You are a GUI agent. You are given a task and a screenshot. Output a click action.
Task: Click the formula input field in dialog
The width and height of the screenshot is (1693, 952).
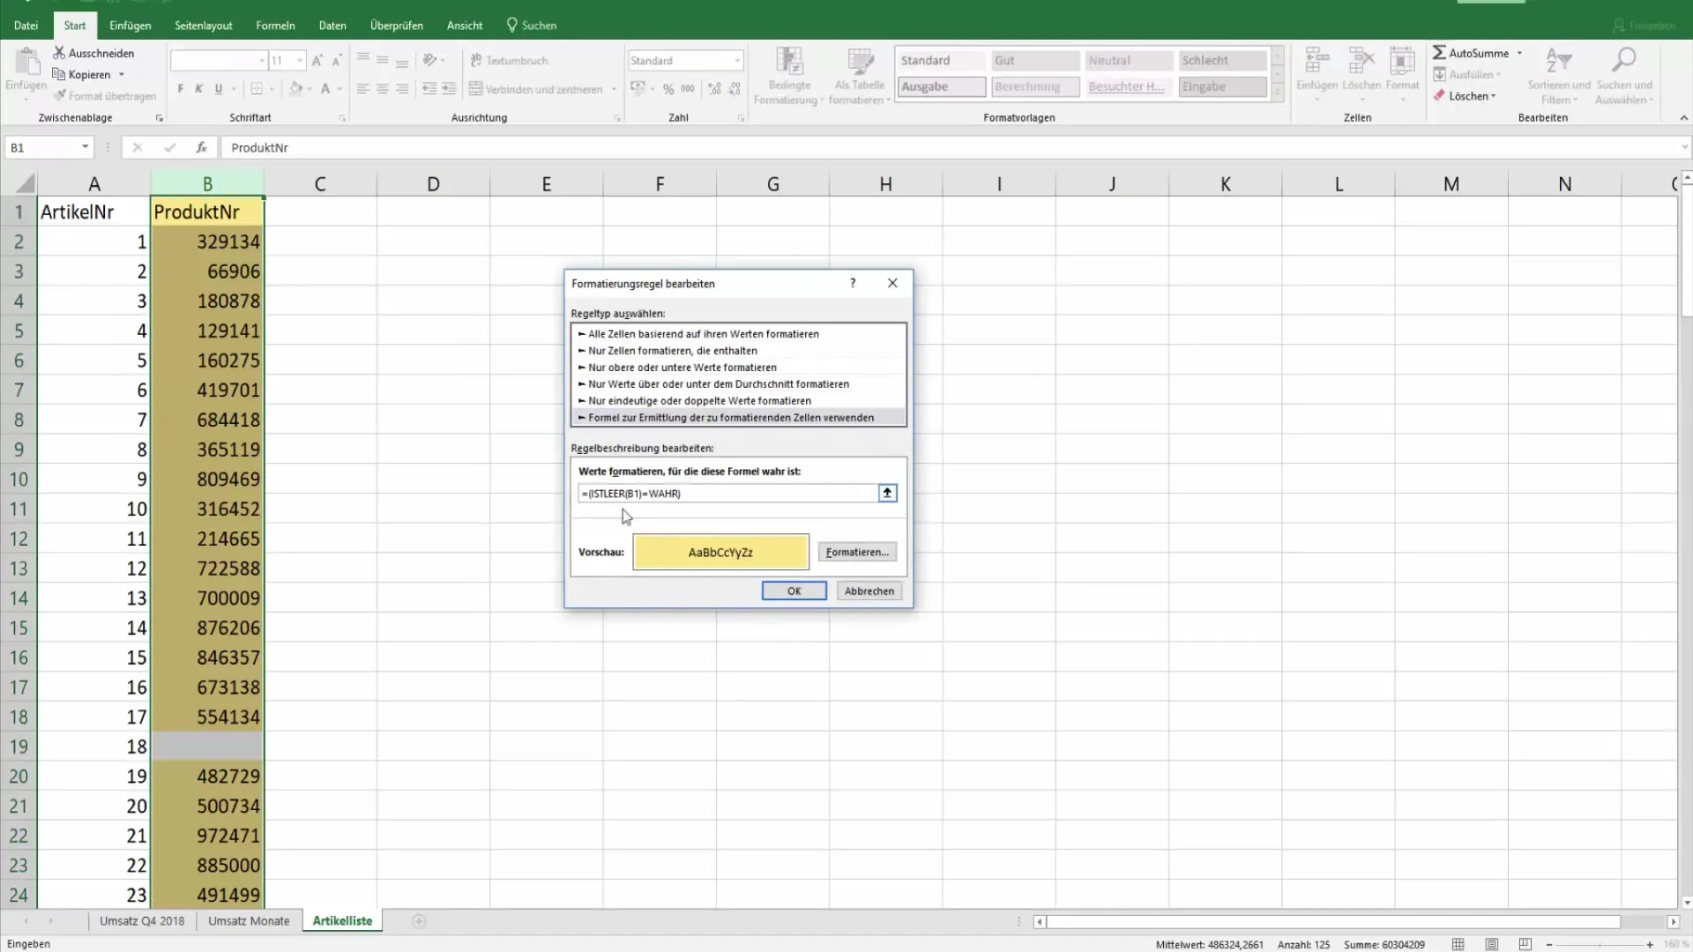point(728,494)
